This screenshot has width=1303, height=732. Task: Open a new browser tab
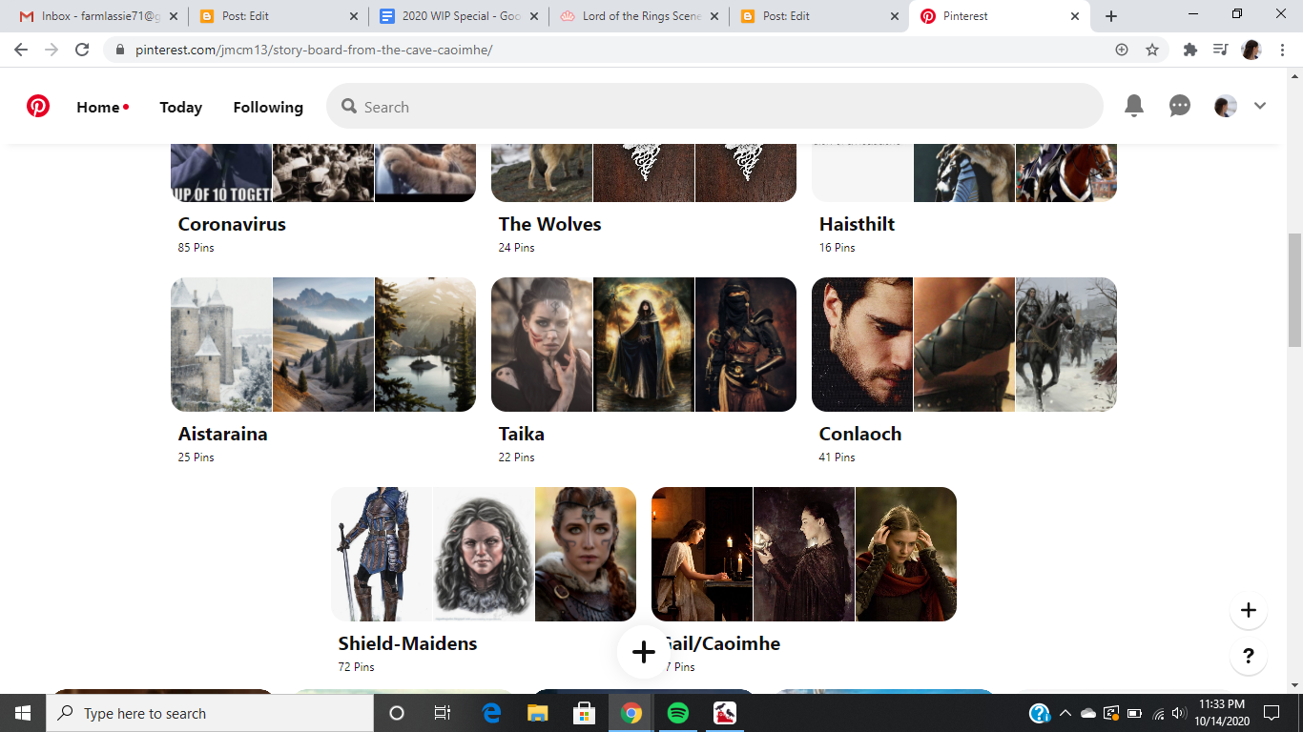[x=1111, y=16]
